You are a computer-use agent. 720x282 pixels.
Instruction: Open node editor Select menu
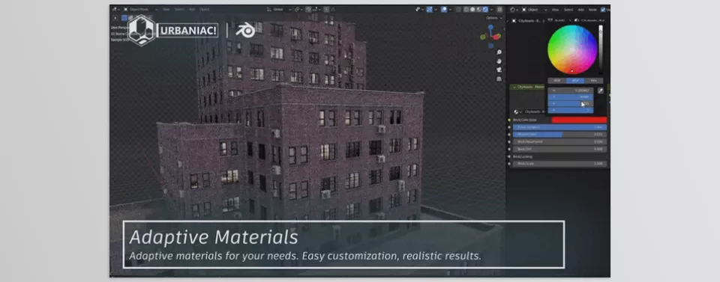coord(568,10)
